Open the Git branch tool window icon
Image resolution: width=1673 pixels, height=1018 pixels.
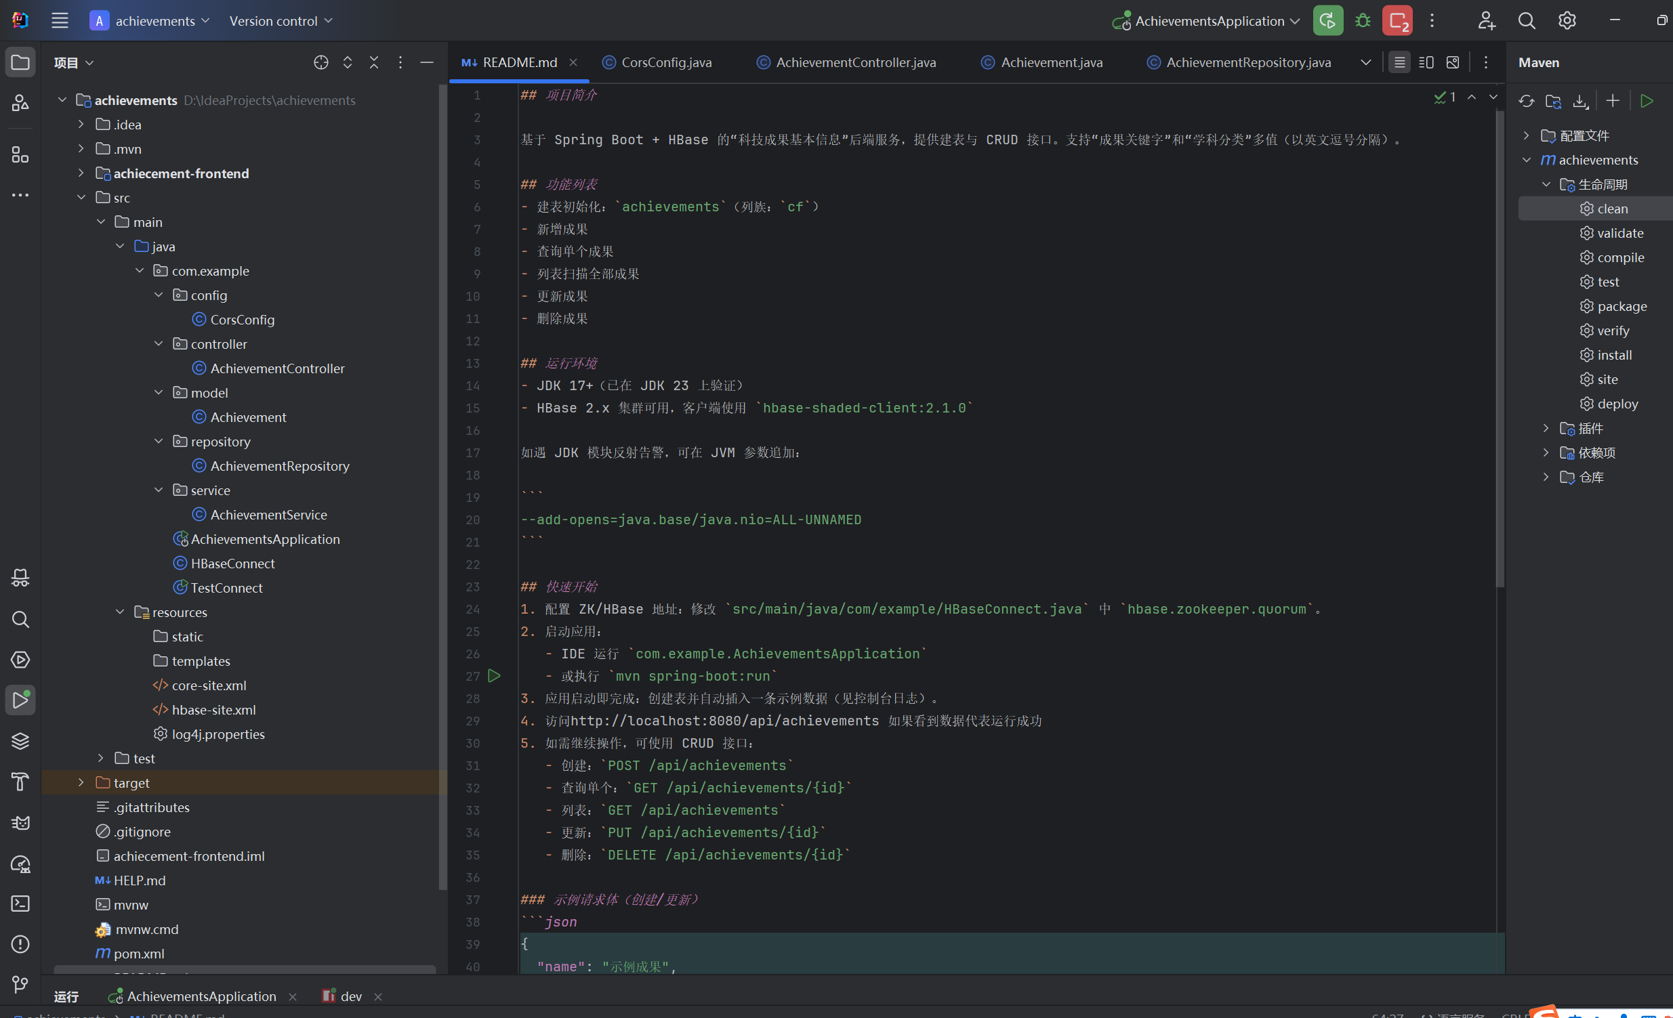(20, 984)
